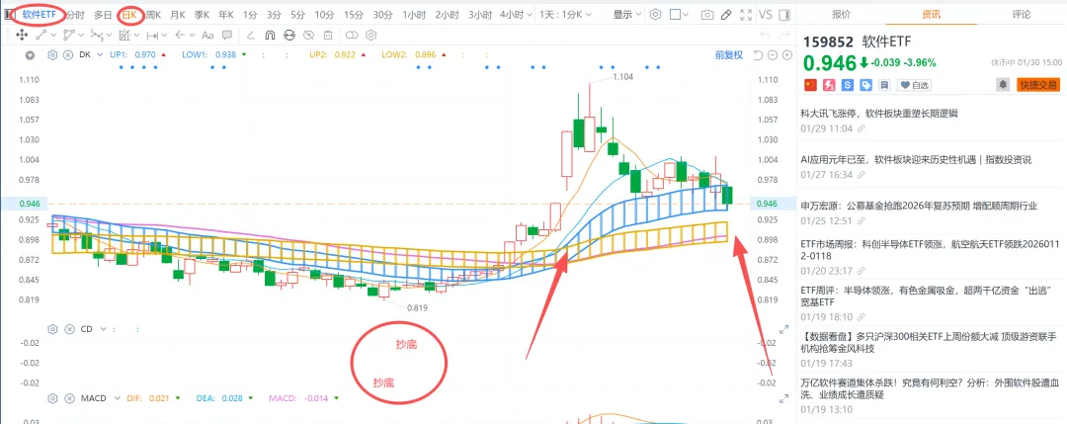Zoom out chart with minus circle
This screenshot has width=1067, height=424.
pos(773,55)
